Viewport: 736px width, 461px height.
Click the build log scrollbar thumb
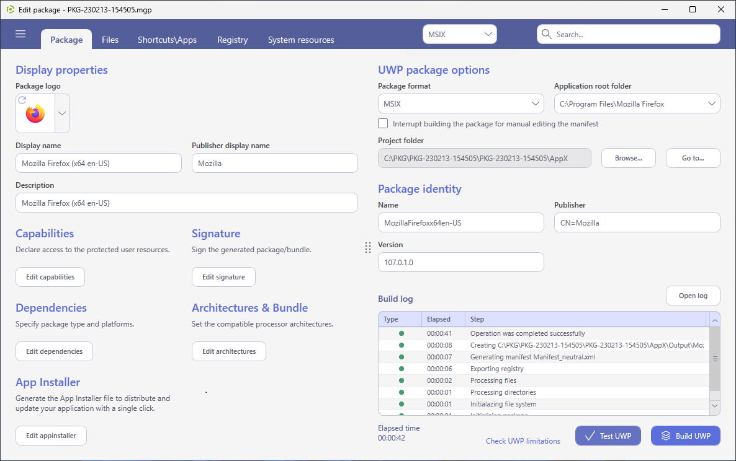pos(715,359)
